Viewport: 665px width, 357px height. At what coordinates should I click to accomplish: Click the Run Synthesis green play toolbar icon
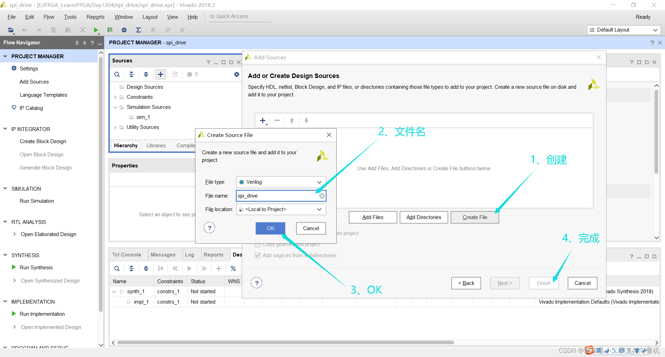[x=96, y=30]
